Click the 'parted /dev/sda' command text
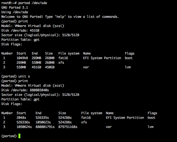 point(33,3)
